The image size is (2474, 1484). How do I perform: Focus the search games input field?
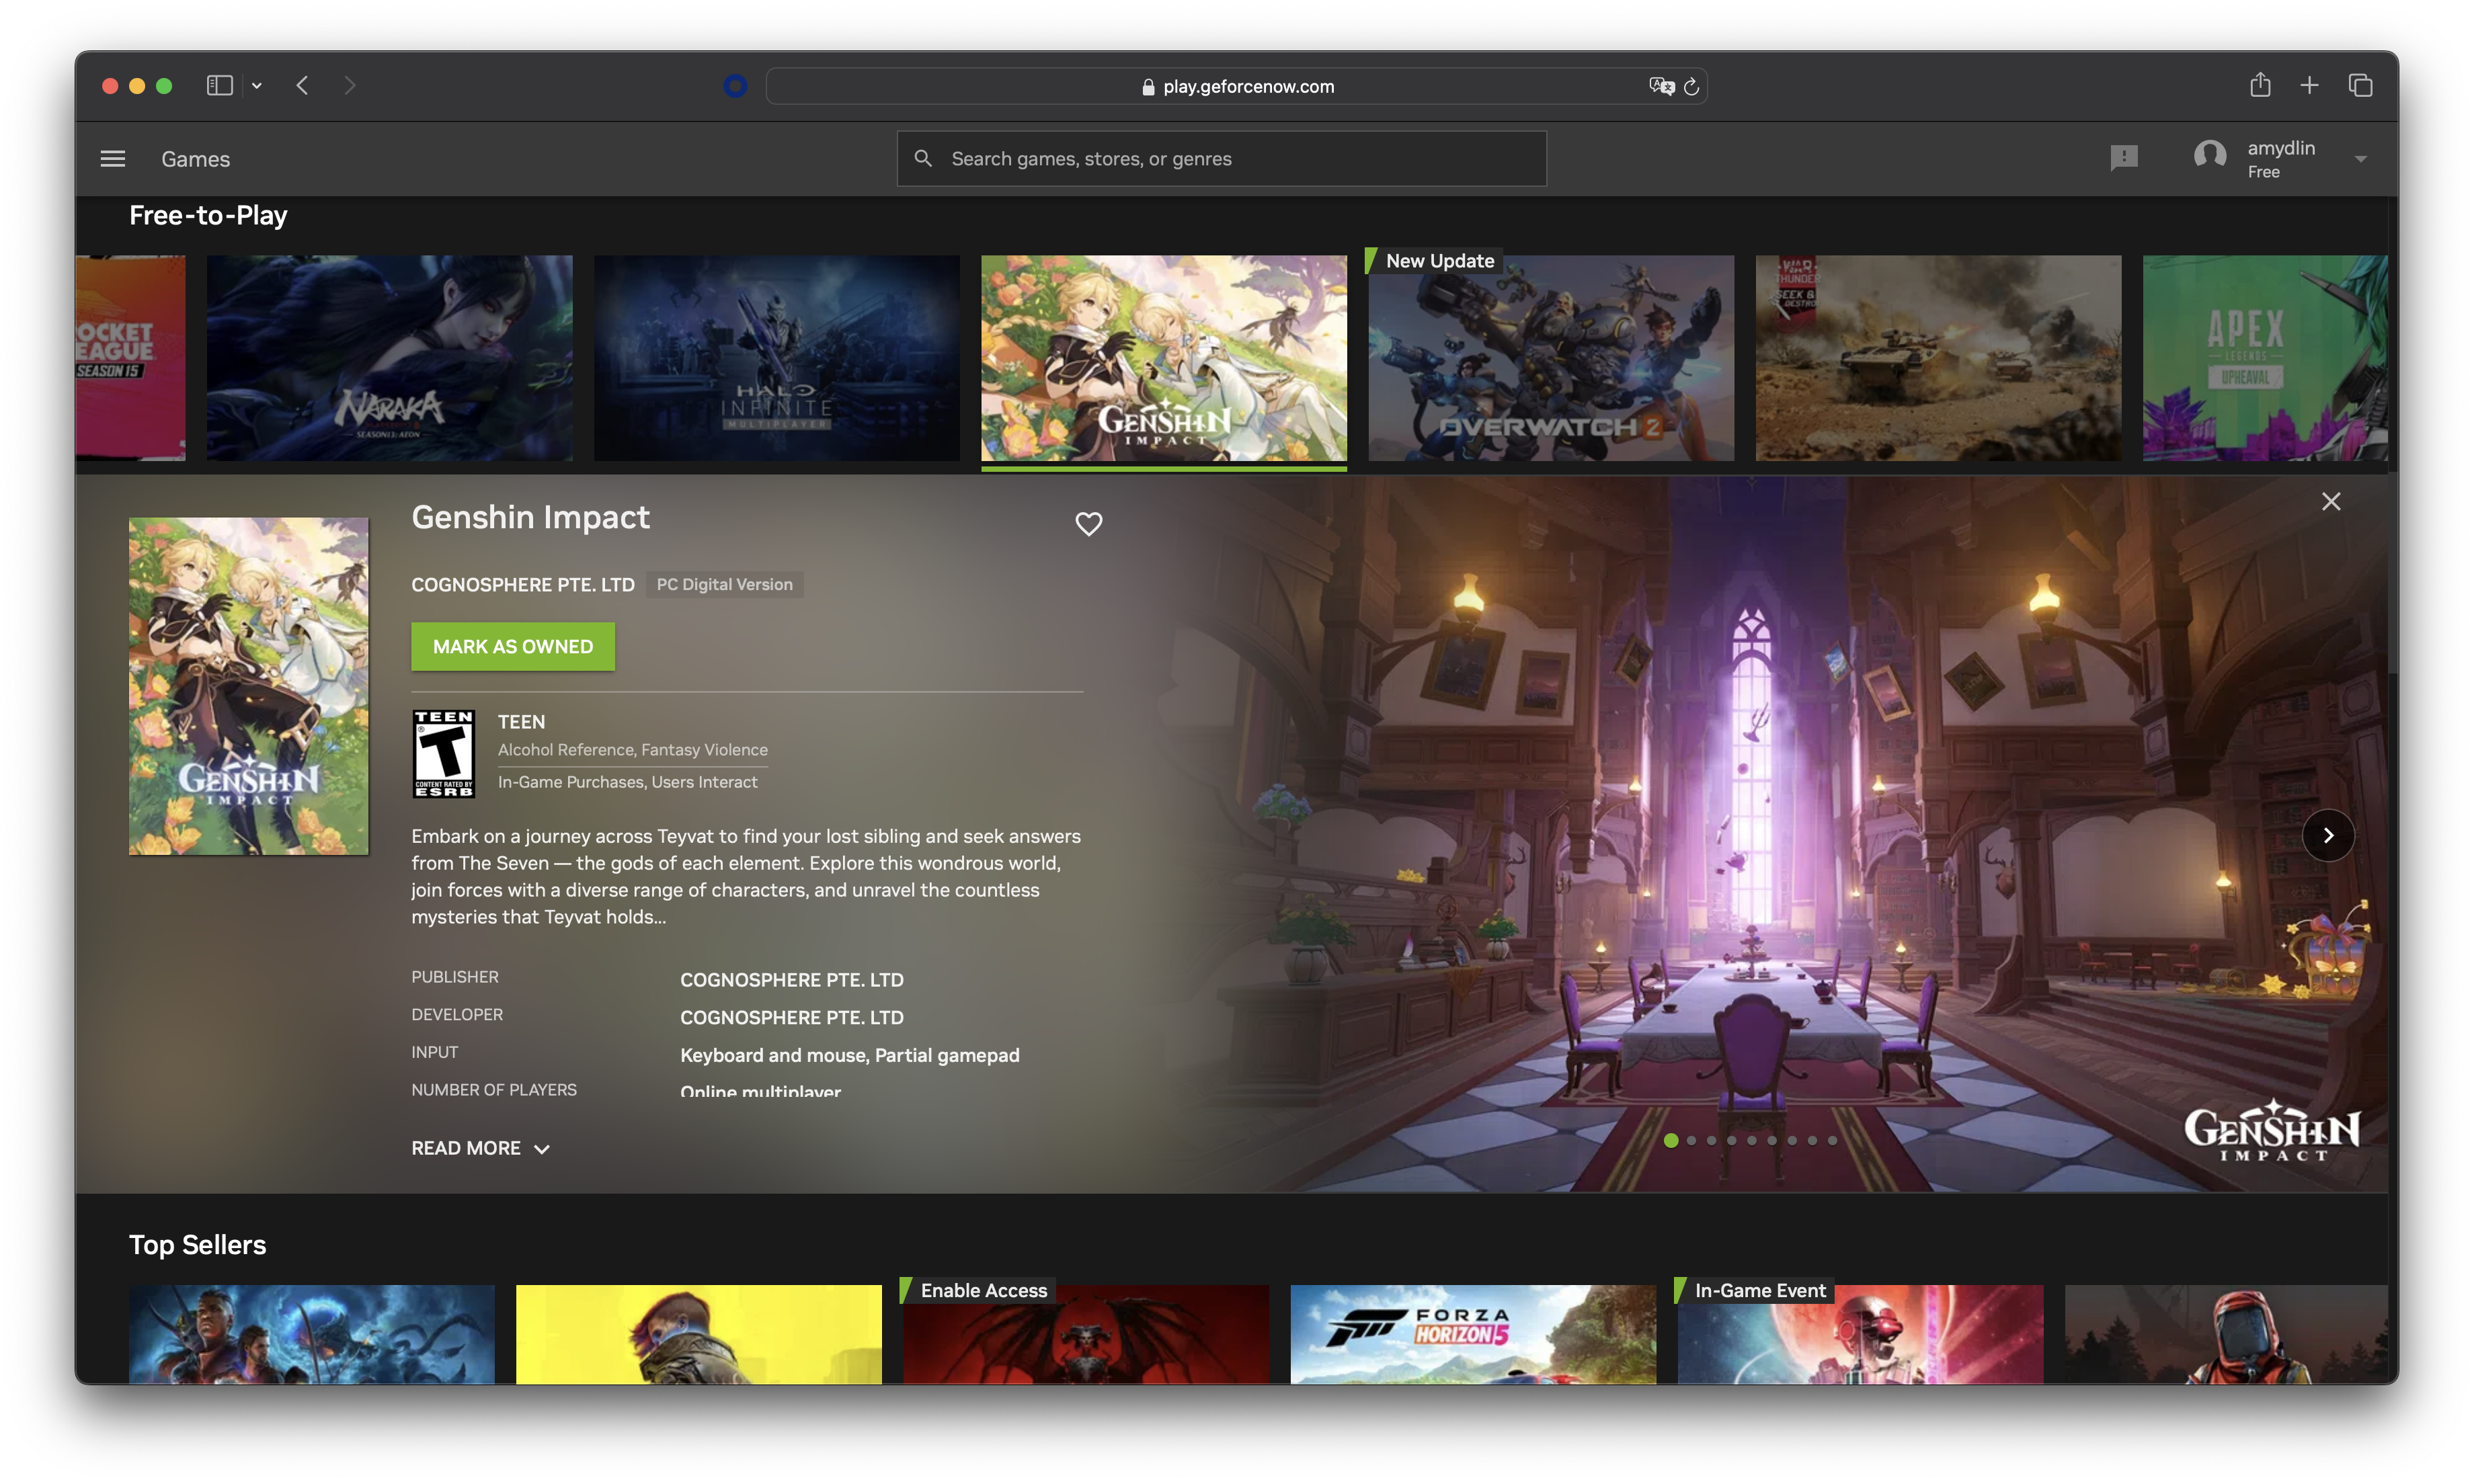click(x=1221, y=159)
